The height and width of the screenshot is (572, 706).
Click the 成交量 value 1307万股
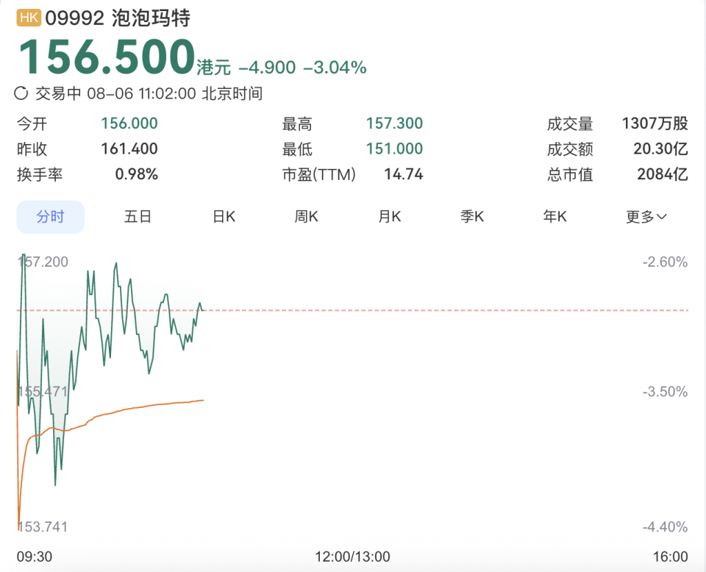pos(655,124)
